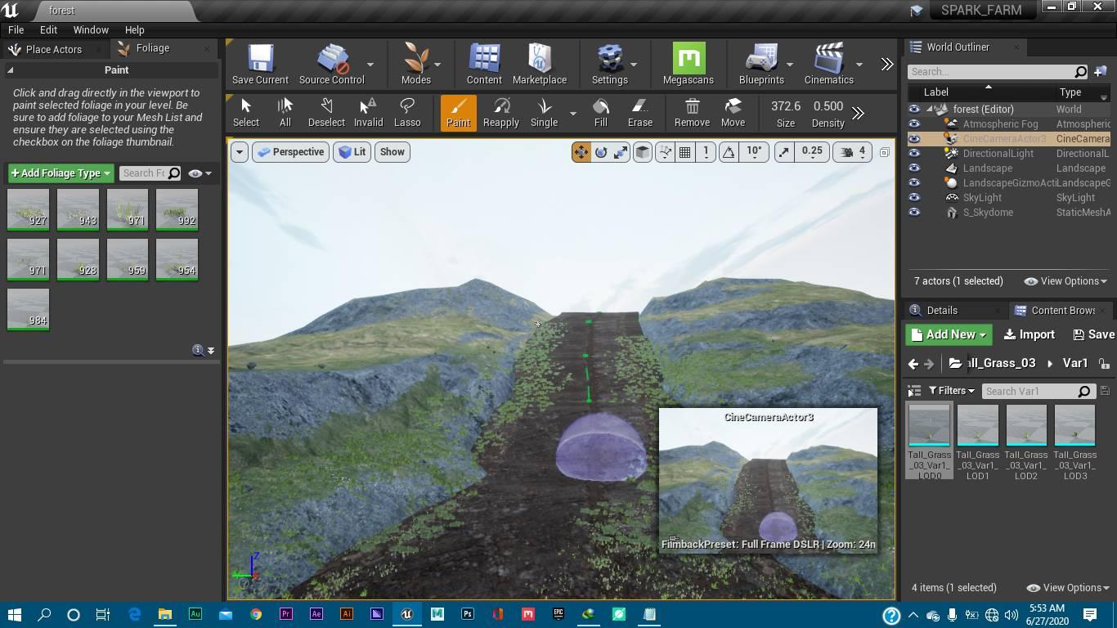Image resolution: width=1117 pixels, height=628 pixels.
Task: Toggle SkyLight actor visibility
Action: (914, 197)
